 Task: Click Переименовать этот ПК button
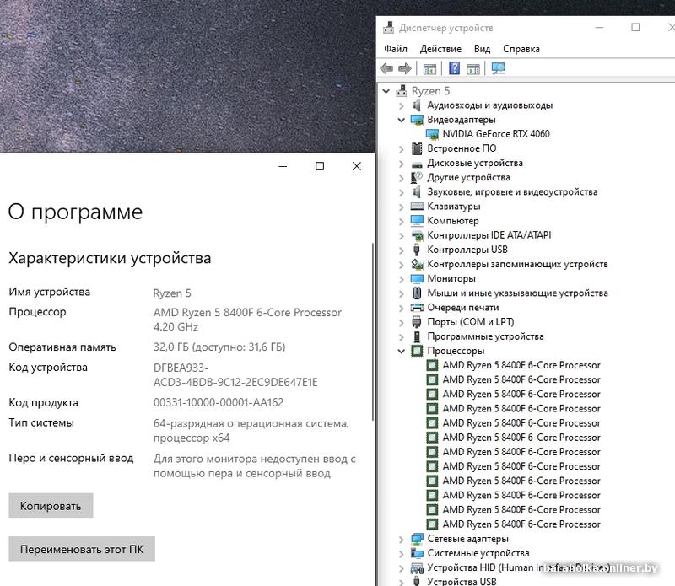(x=82, y=549)
